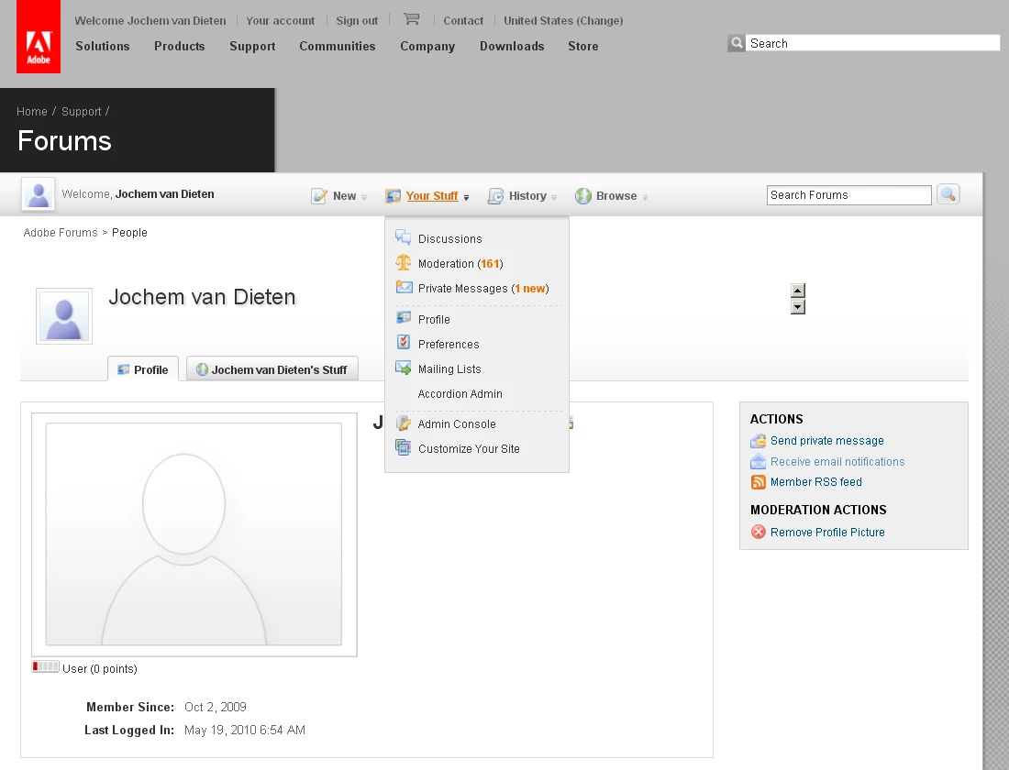The height and width of the screenshot is (770, 1009).
Task: Expand the History dropdown arrow
Action: point(554,197)
